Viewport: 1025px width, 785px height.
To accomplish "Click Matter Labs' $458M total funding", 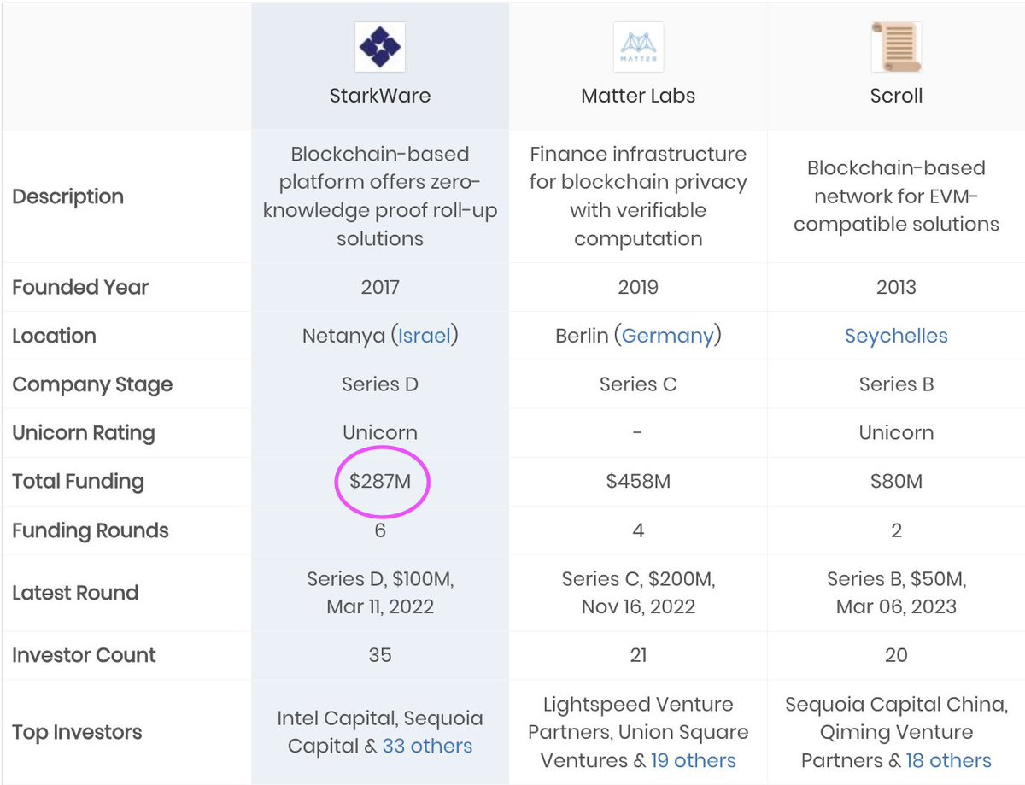I will [x=638, y=482].
